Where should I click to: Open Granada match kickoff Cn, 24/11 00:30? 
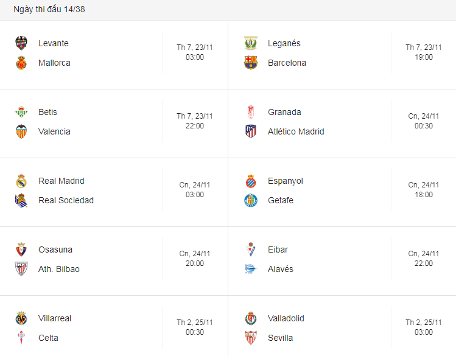pyautogui.click(x=424, y=121)
